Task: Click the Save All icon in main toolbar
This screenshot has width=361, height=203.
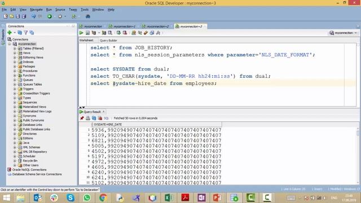Action: [x=24, y=16]
